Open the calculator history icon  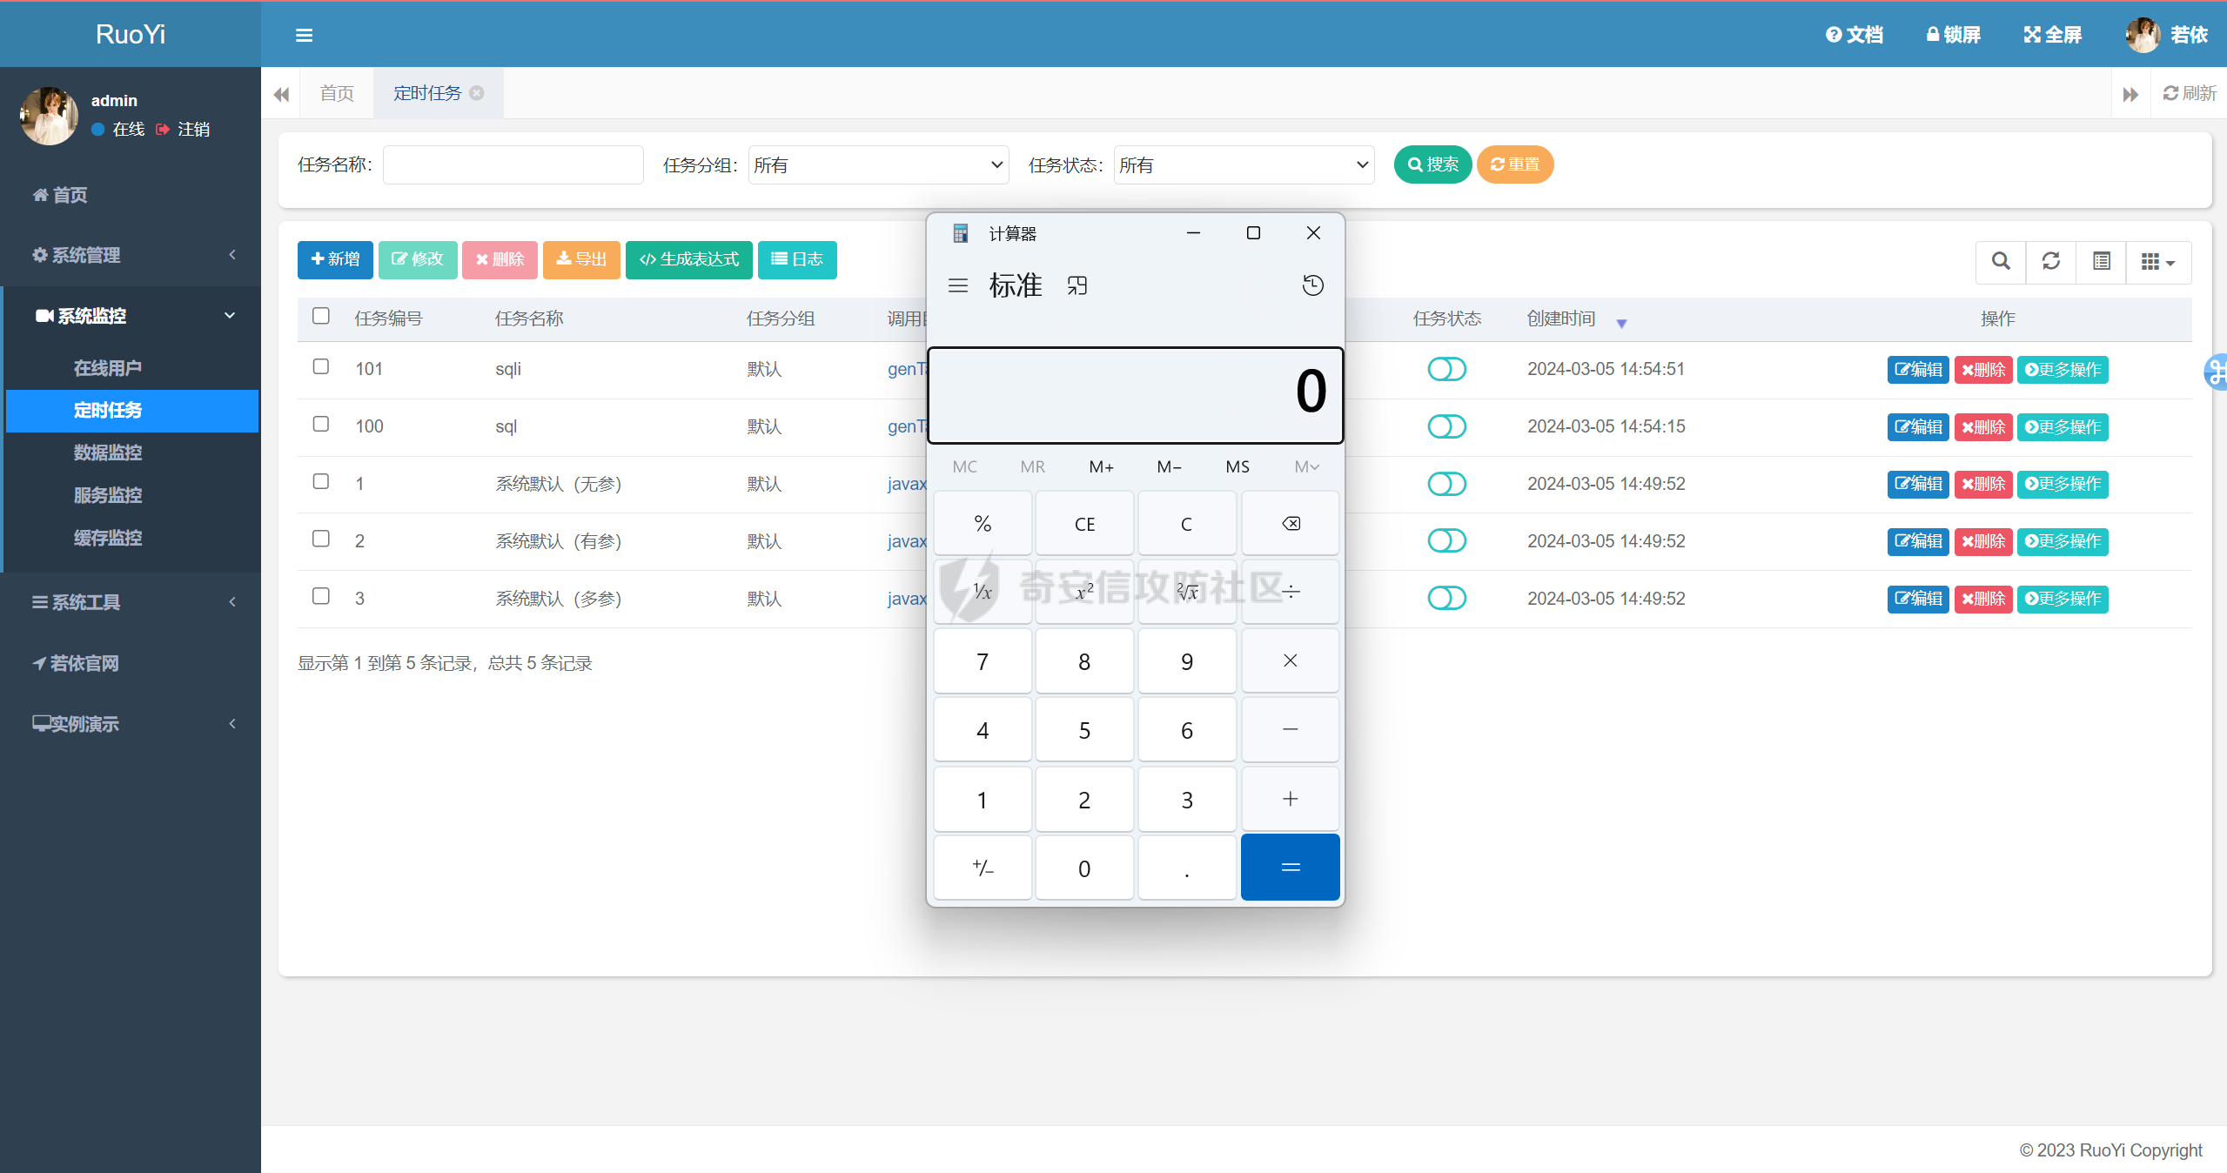[1312, 285]
